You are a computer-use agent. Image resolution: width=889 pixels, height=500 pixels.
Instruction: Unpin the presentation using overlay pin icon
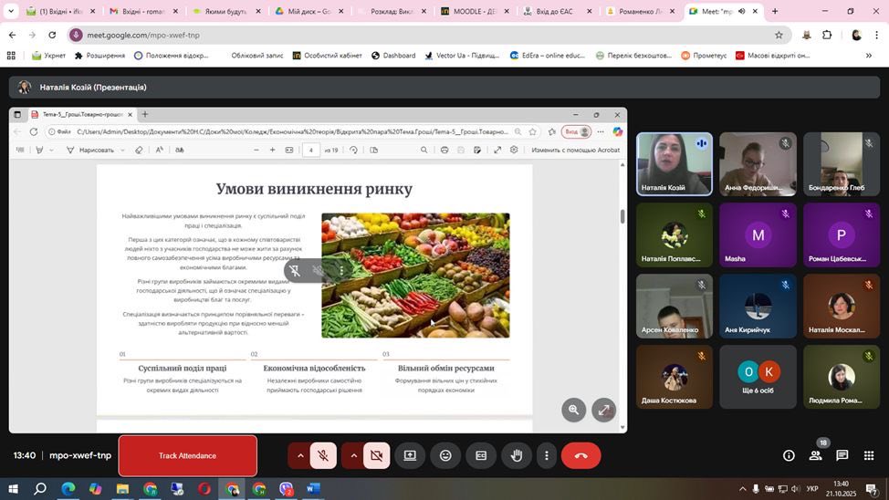click(295, 270)
